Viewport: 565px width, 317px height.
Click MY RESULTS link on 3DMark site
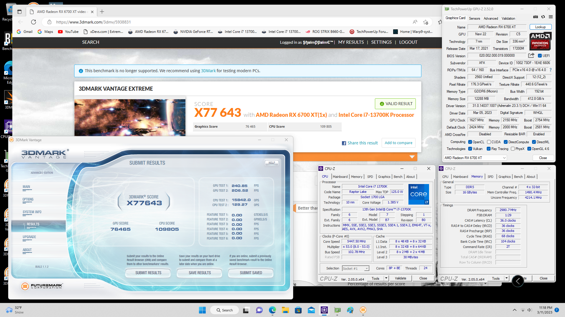point(351,42)
